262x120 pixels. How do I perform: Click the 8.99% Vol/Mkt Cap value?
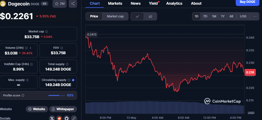[18, 69]
